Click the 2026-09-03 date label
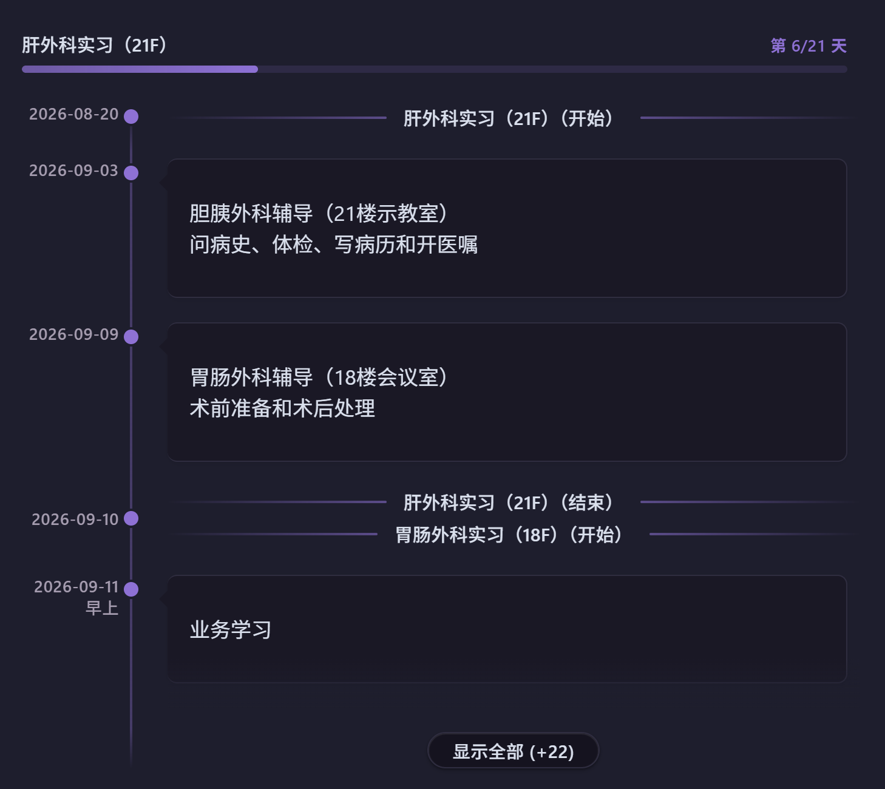Image resolution: width=885 pixels, height=789 pixels. pos(73,171)
